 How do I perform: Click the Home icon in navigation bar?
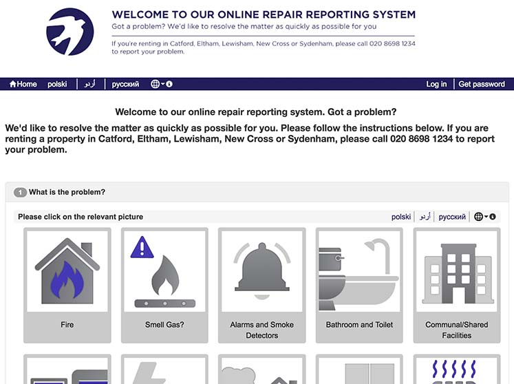[x=23, y=84]
